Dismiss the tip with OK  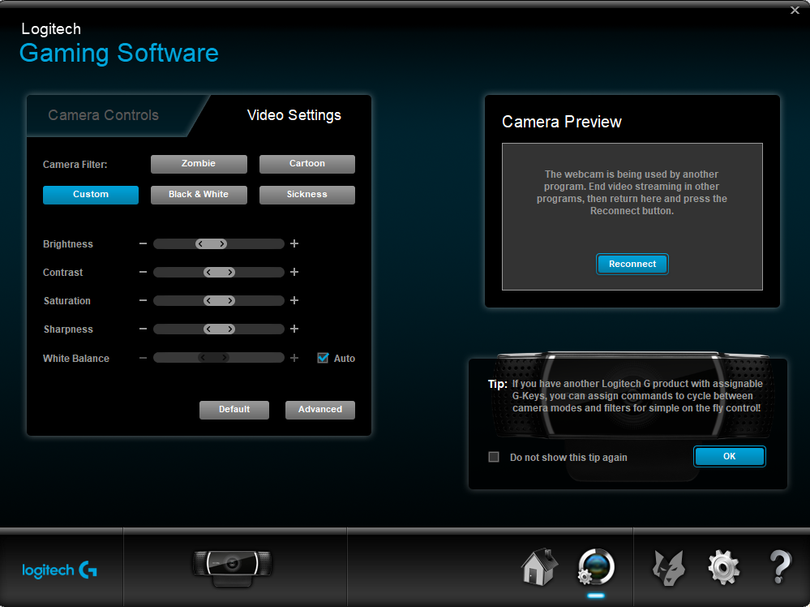click(729, 457)
